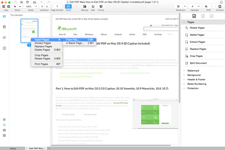Click Replace Pages in right panel
Image resolution: width=225 pixels, height=150 pixels.
click(x=203, y=49)
